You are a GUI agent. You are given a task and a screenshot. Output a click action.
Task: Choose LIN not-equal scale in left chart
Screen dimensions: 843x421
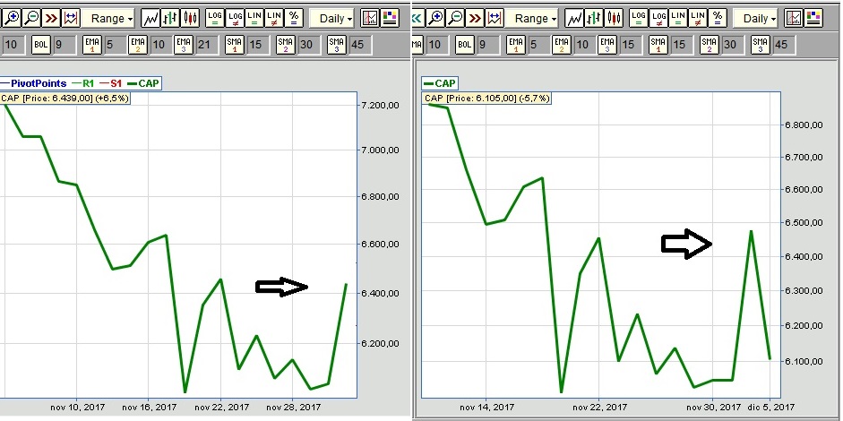tap(273, 18)
